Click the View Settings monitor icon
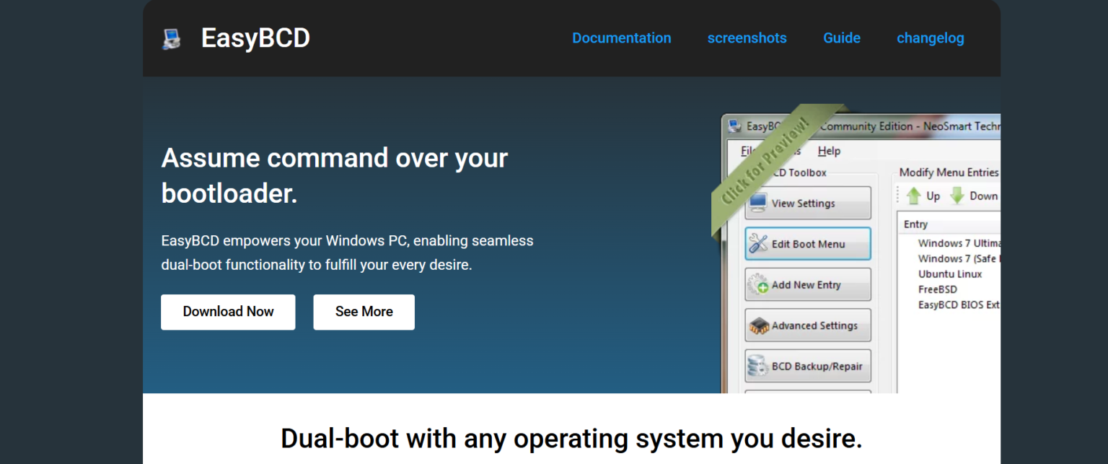Viewport: 1108px width, 464px height. pos(758,203)
